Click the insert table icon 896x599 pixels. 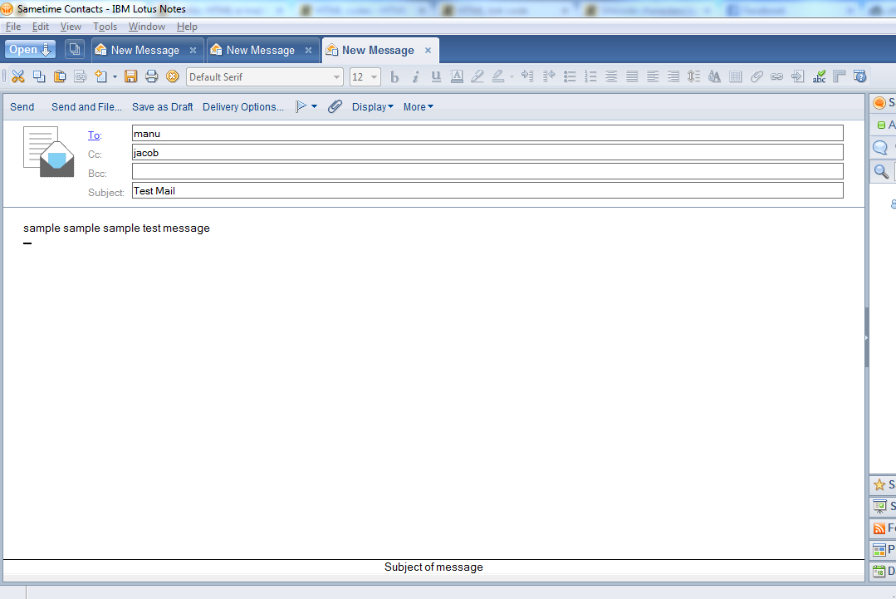(x=735, y=76)
